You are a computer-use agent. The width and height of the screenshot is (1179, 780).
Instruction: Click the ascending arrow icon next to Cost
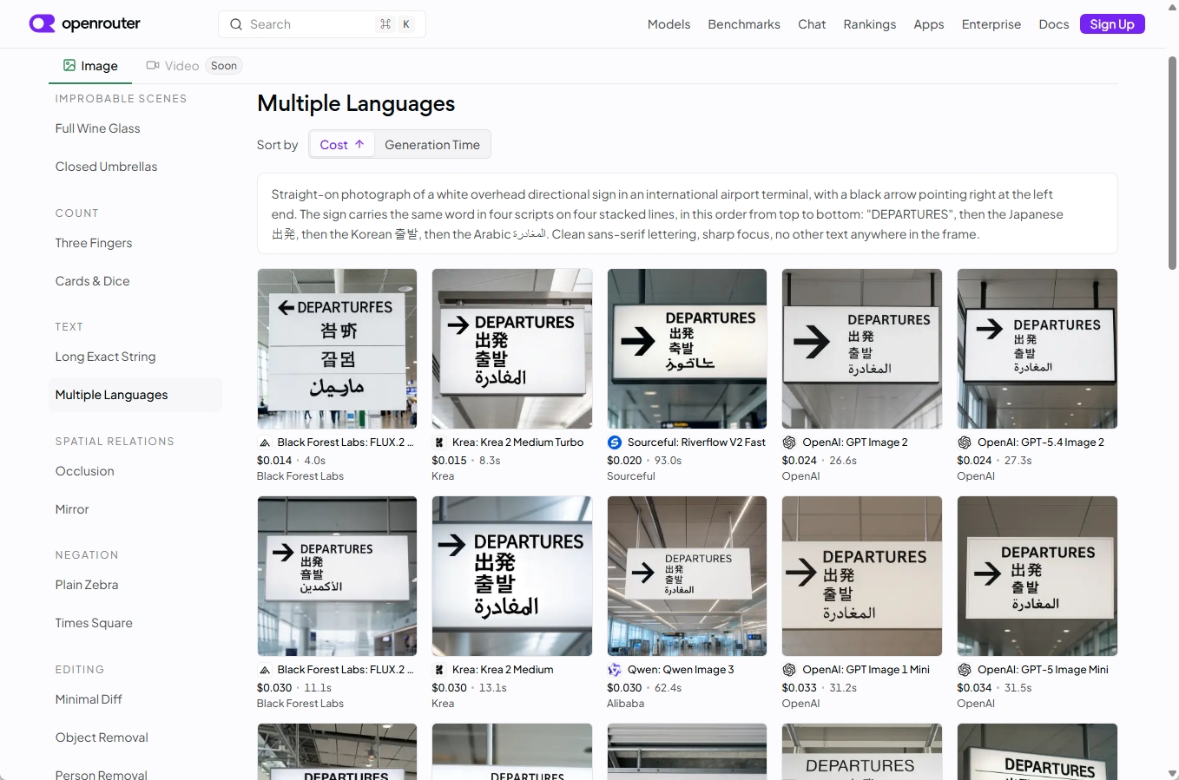359,144
